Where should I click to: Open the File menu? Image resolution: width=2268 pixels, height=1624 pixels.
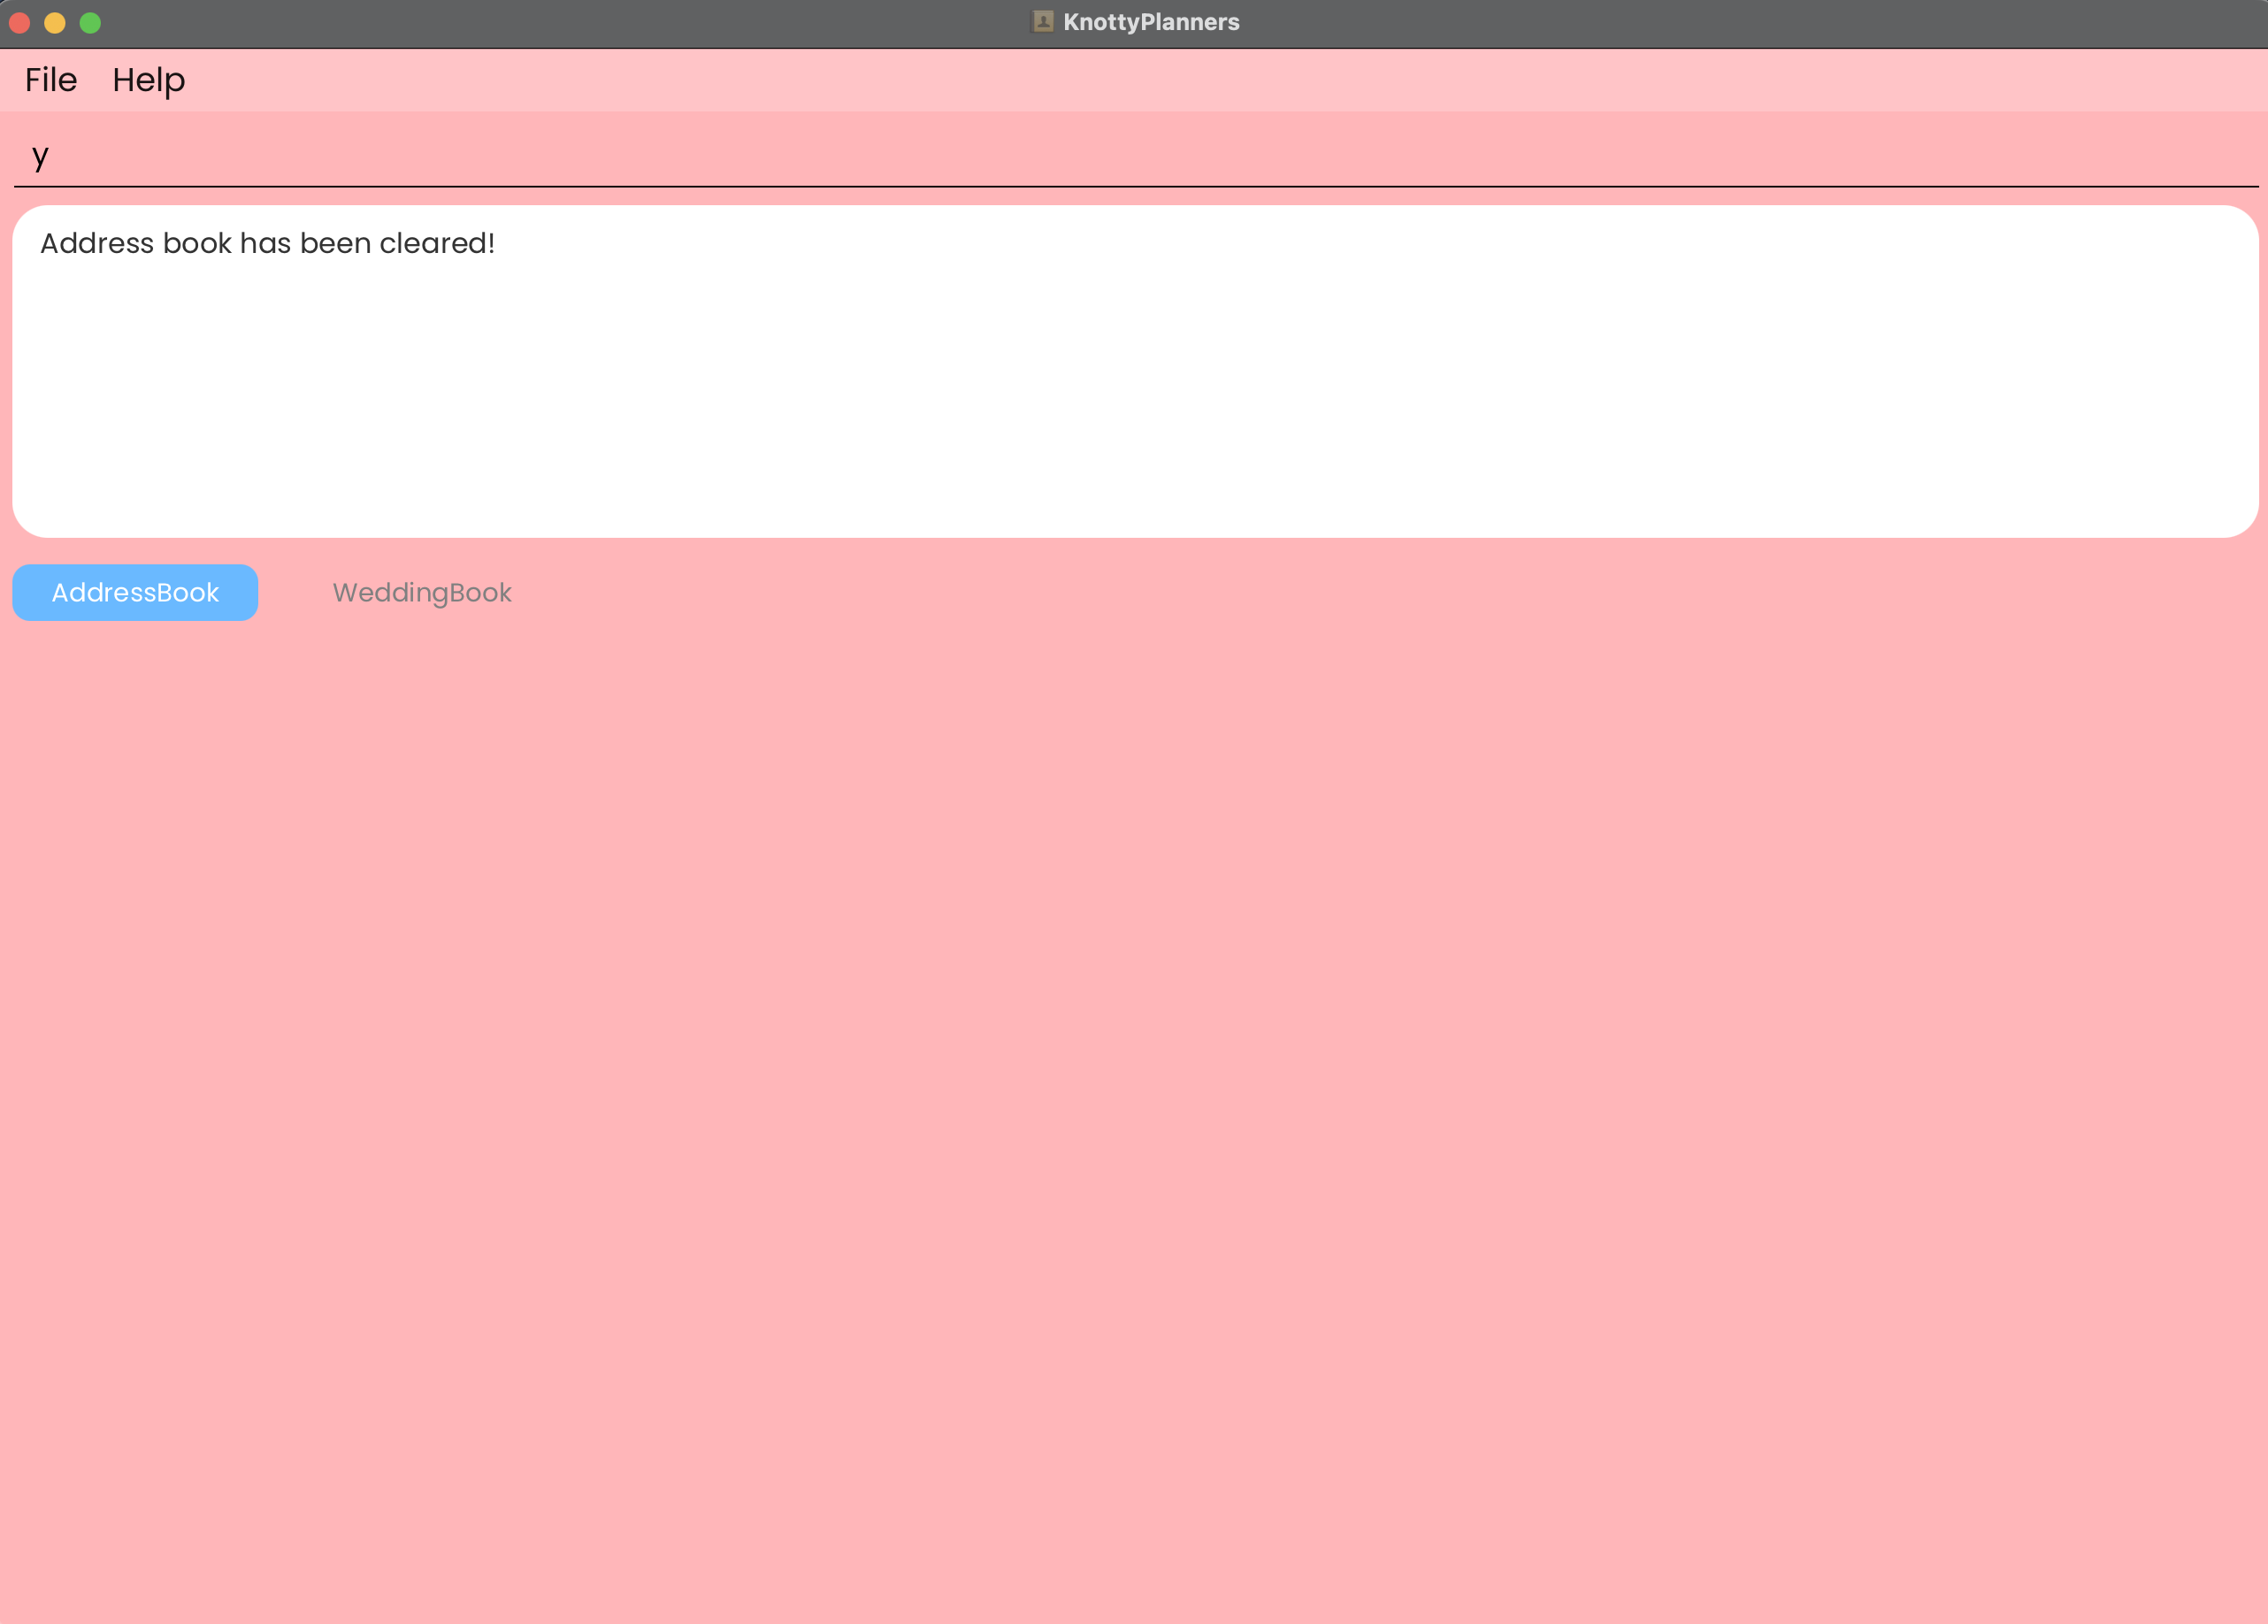click(51, 80)
